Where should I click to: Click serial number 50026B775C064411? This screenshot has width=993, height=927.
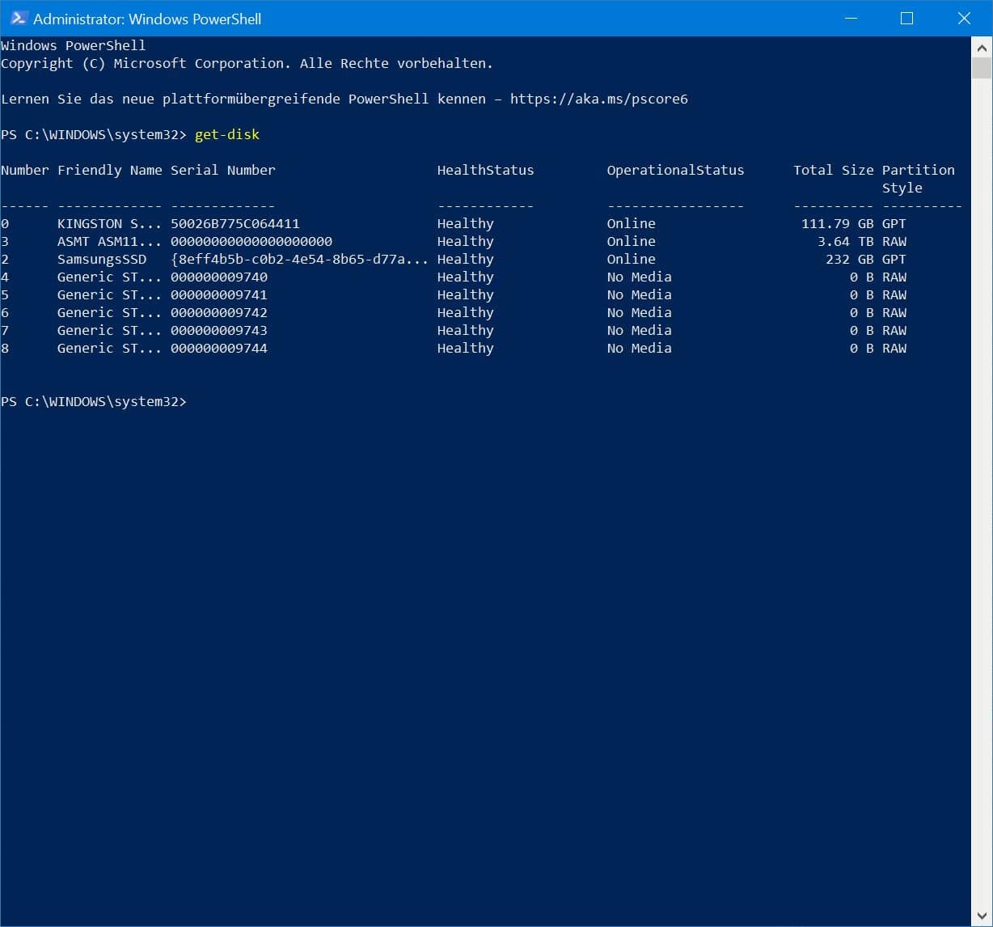point(235,223)
